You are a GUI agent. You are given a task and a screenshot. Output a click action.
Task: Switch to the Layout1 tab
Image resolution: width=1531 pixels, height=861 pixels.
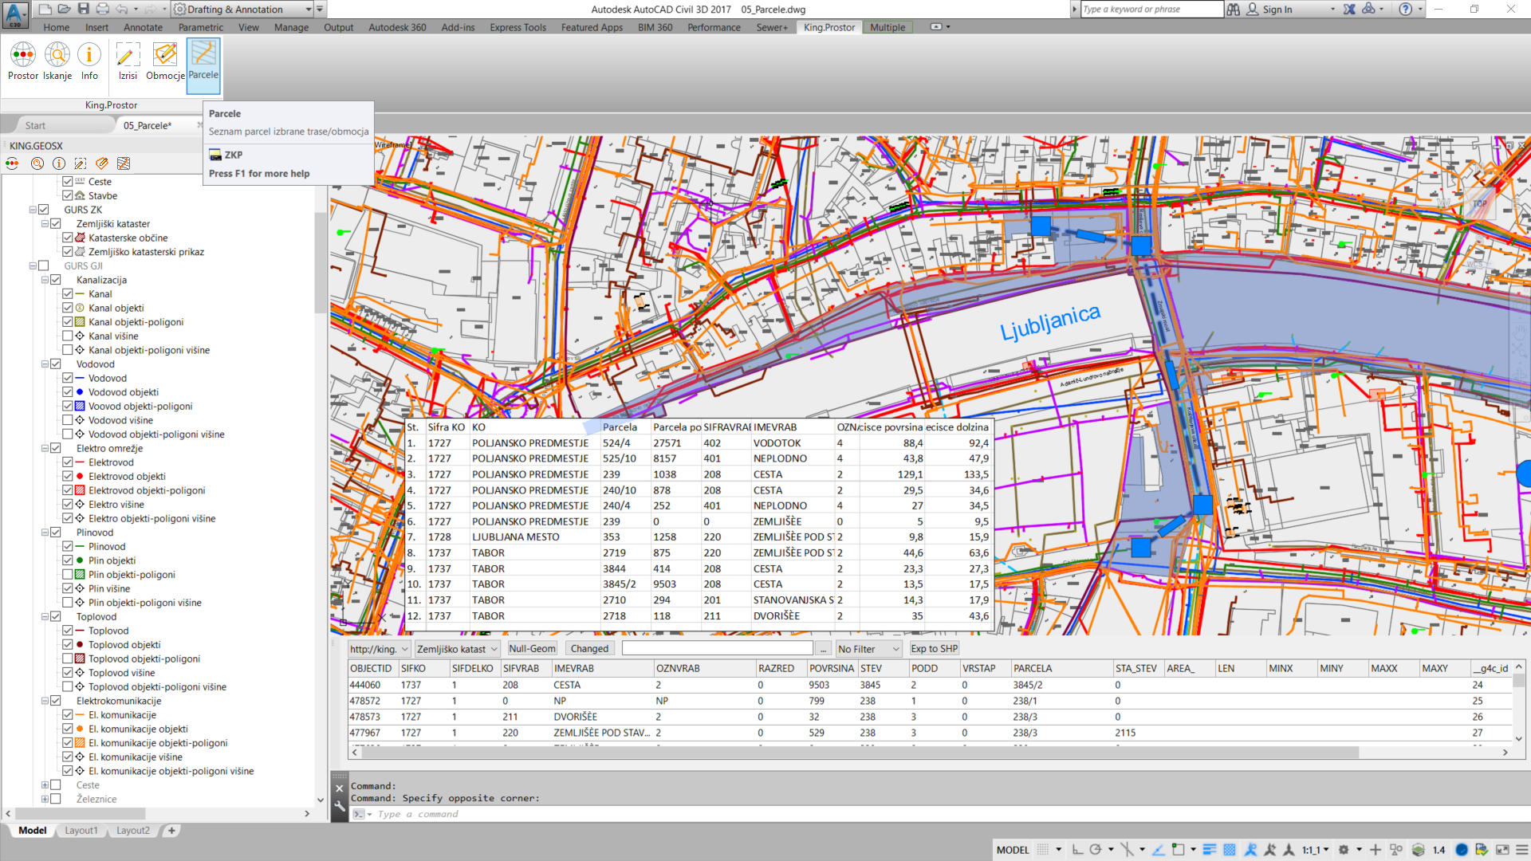pyautogui.click(x=81, y=830)
